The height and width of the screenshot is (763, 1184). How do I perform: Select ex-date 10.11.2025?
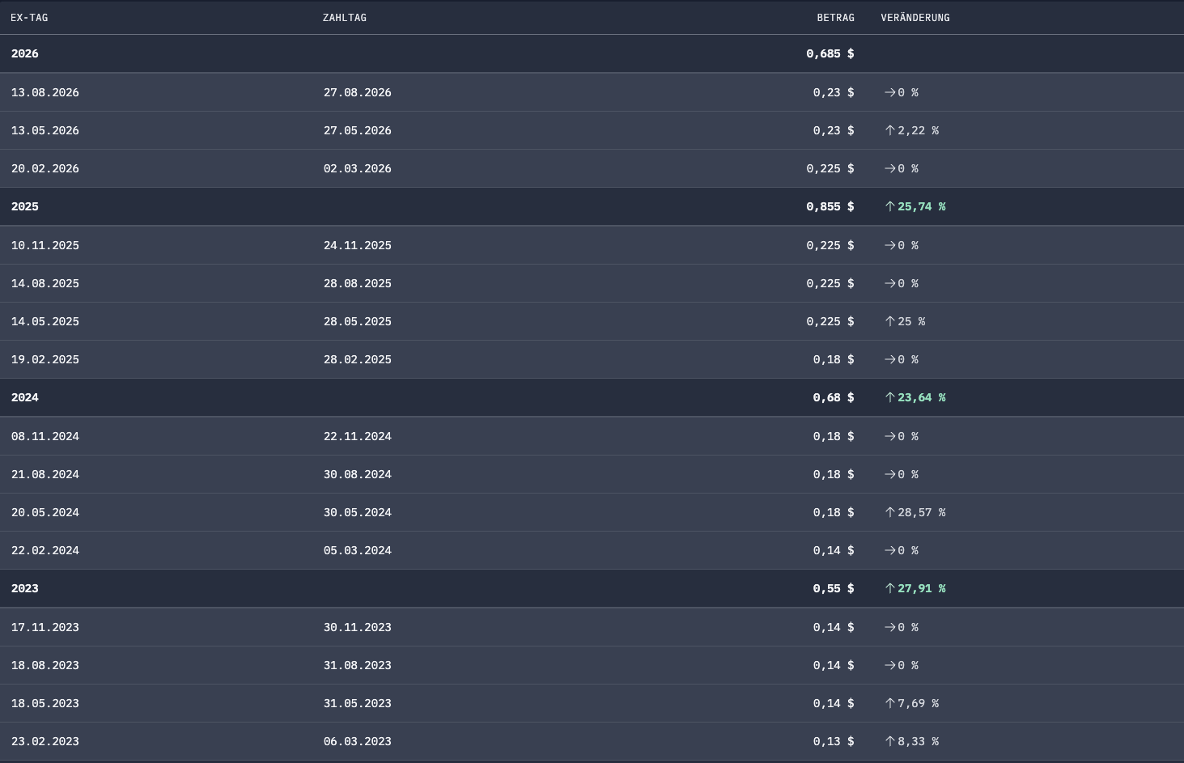pos(45,245)
